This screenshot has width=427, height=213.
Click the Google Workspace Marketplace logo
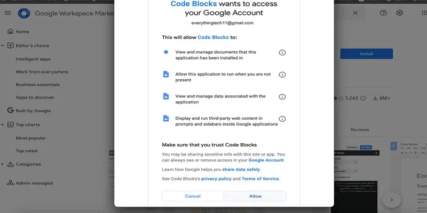tap(23, 13)
